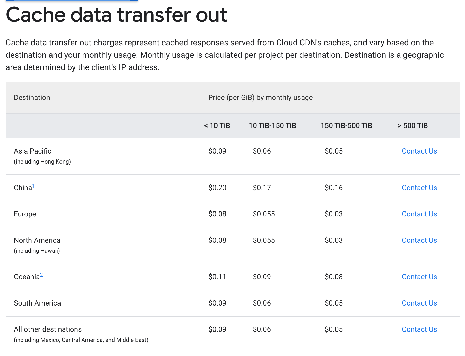Click Contact Us for All other destinations

[419, 329]
